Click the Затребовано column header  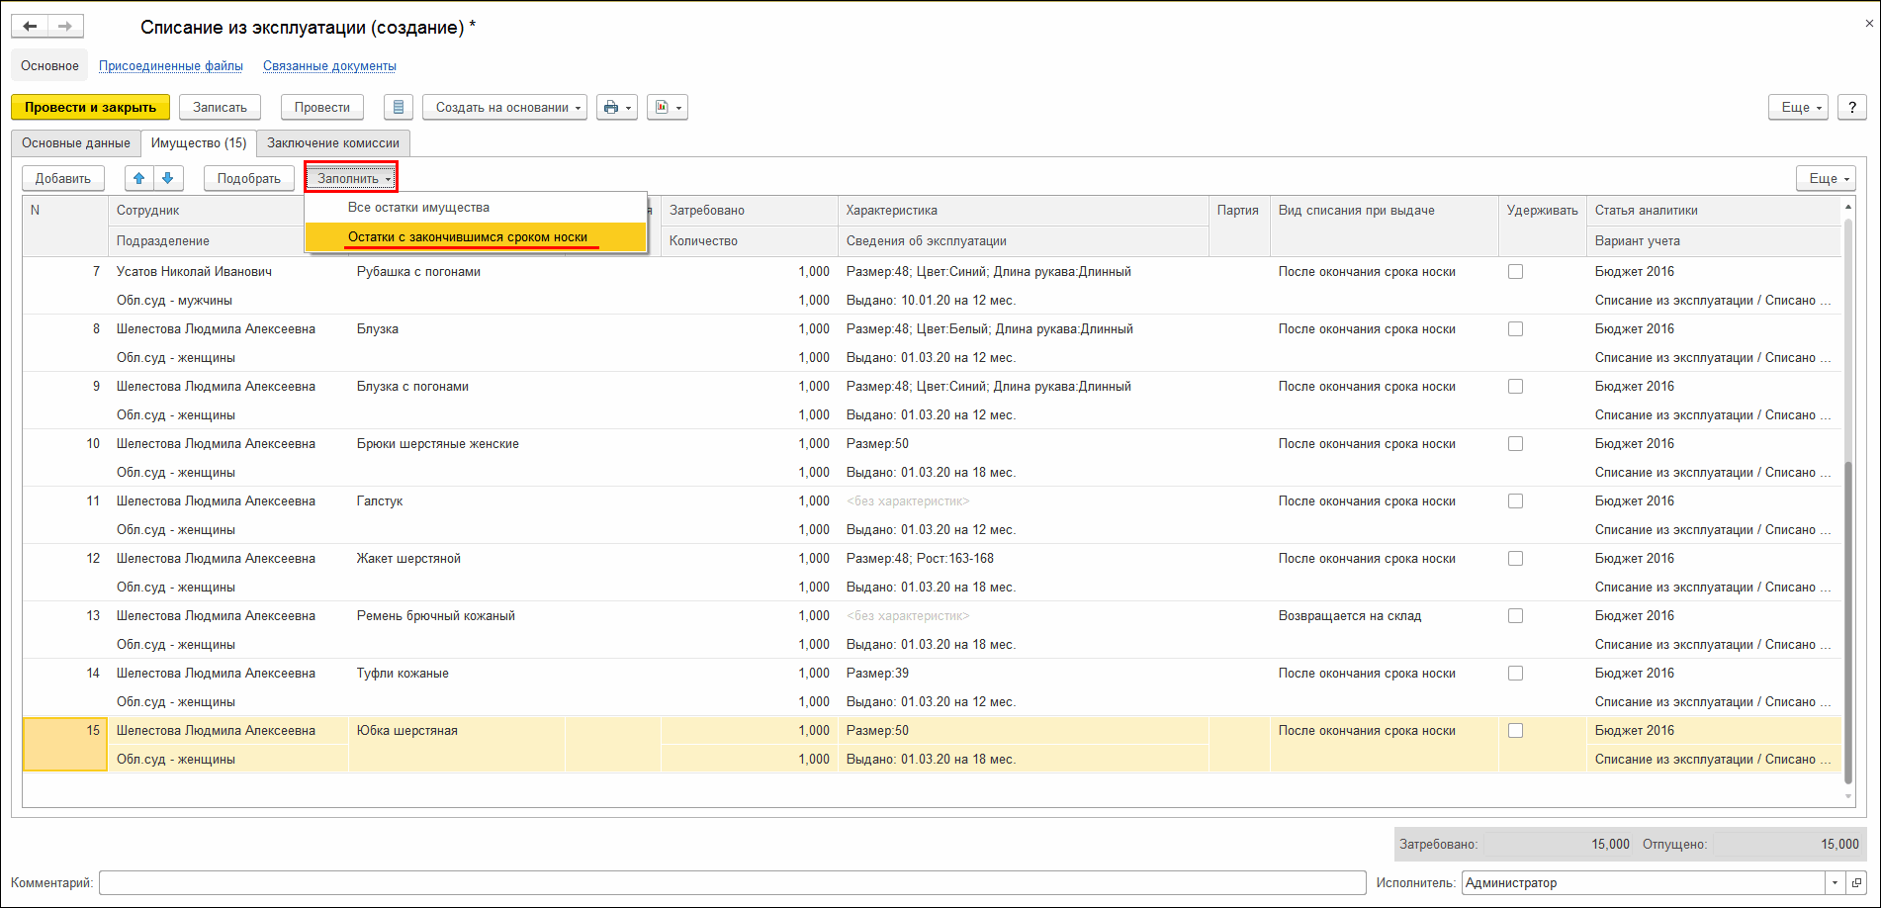click(749, 210)
